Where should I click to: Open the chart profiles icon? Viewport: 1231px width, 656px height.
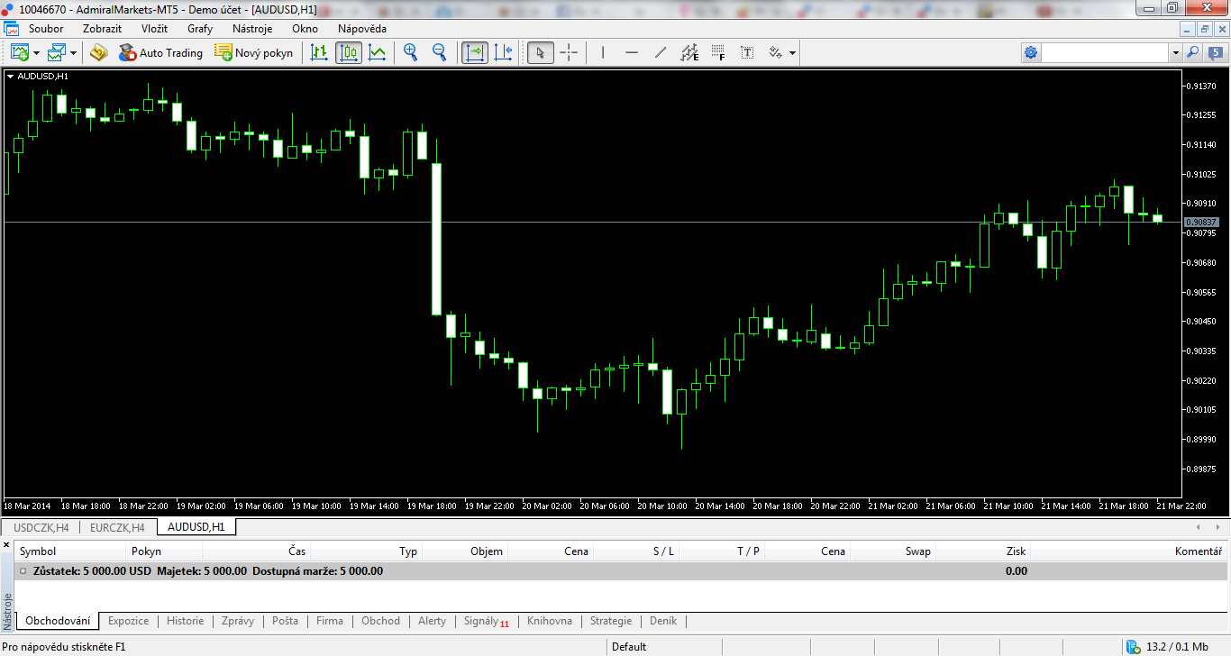(x=58, y=52)
